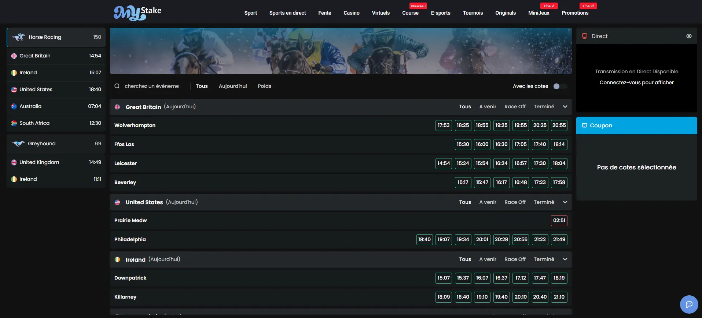Click the Australia flag in sidebar
Image resolution: width=702 pixels, height=318 pixels.
click(x=14, y=106)
